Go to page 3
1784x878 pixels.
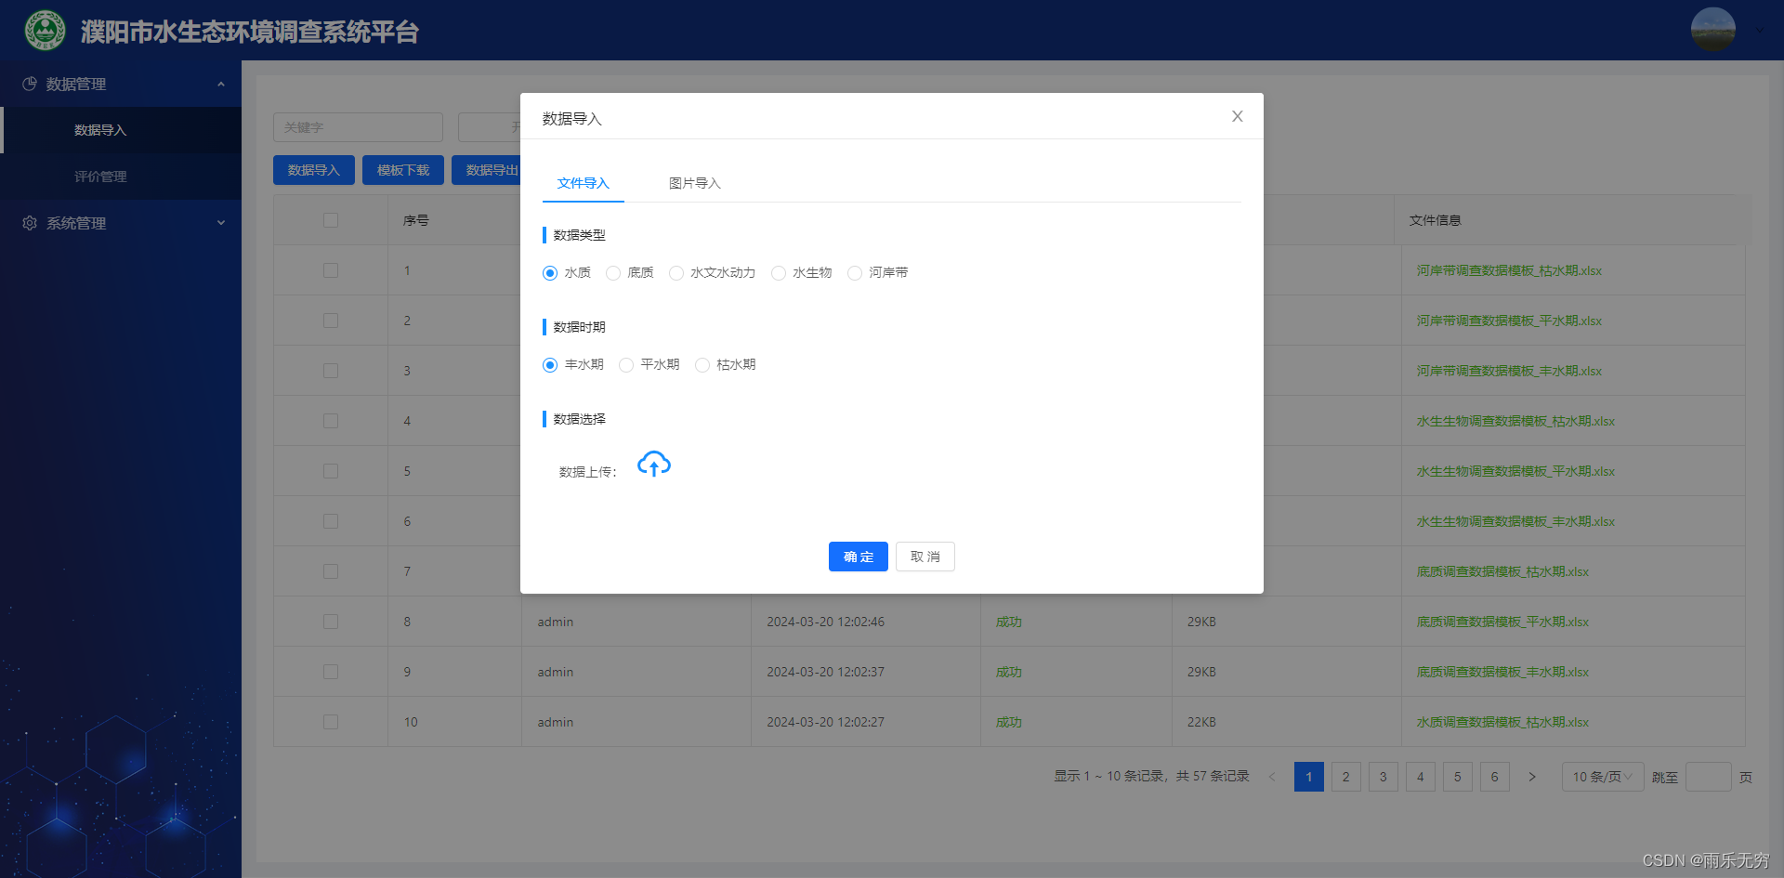tap(1384, 777)
